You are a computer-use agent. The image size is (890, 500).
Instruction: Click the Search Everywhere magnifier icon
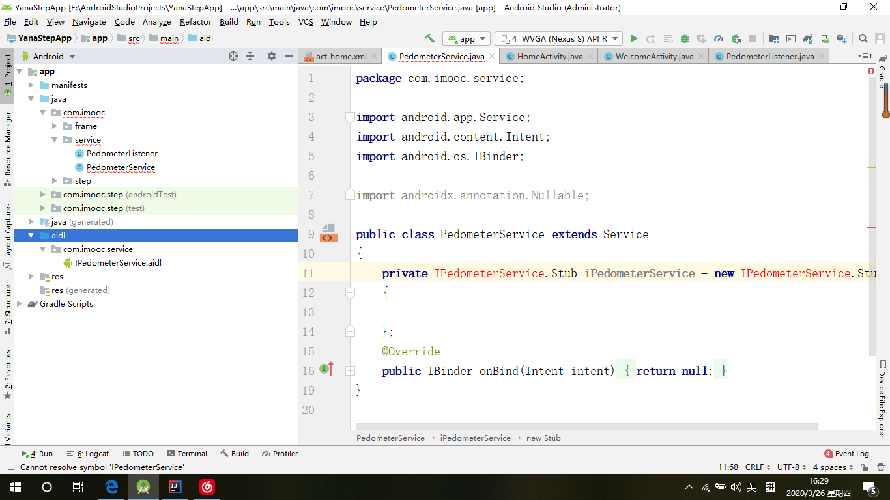[x=863, y=38]
